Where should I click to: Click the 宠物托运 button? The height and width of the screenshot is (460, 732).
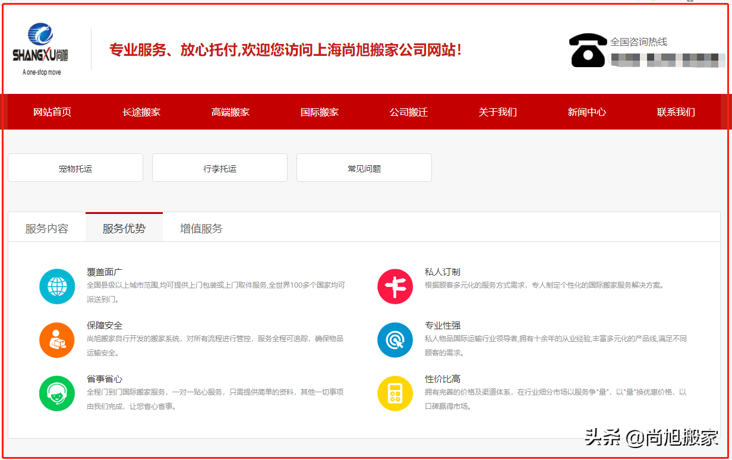click(75, 168)
